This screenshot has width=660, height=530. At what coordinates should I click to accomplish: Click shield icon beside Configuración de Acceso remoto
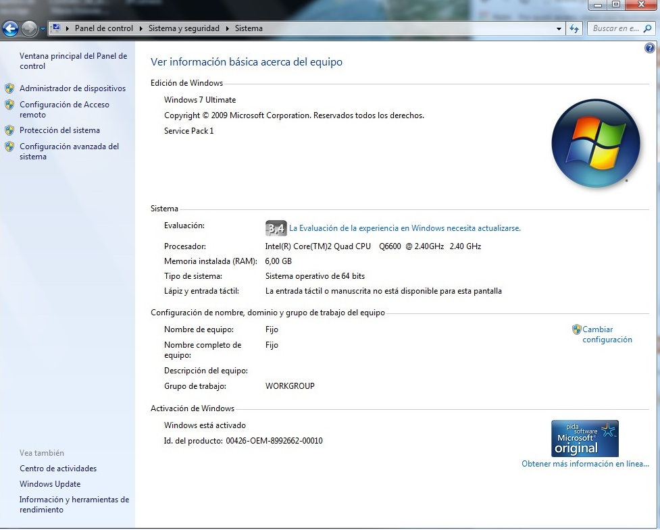coord(9,105)
